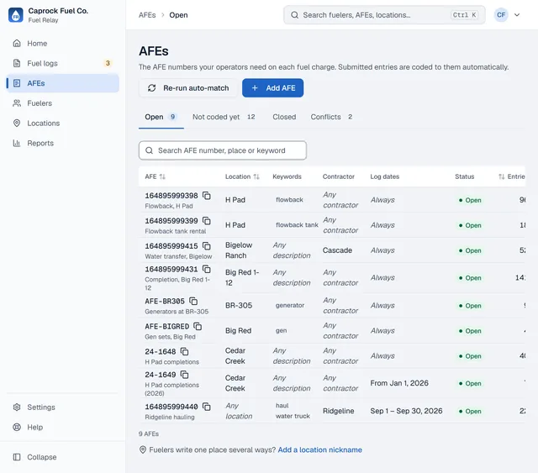Screen dimensions: 538x473
Task: Click the Keywords column header
Action: [x=287, y=176]
